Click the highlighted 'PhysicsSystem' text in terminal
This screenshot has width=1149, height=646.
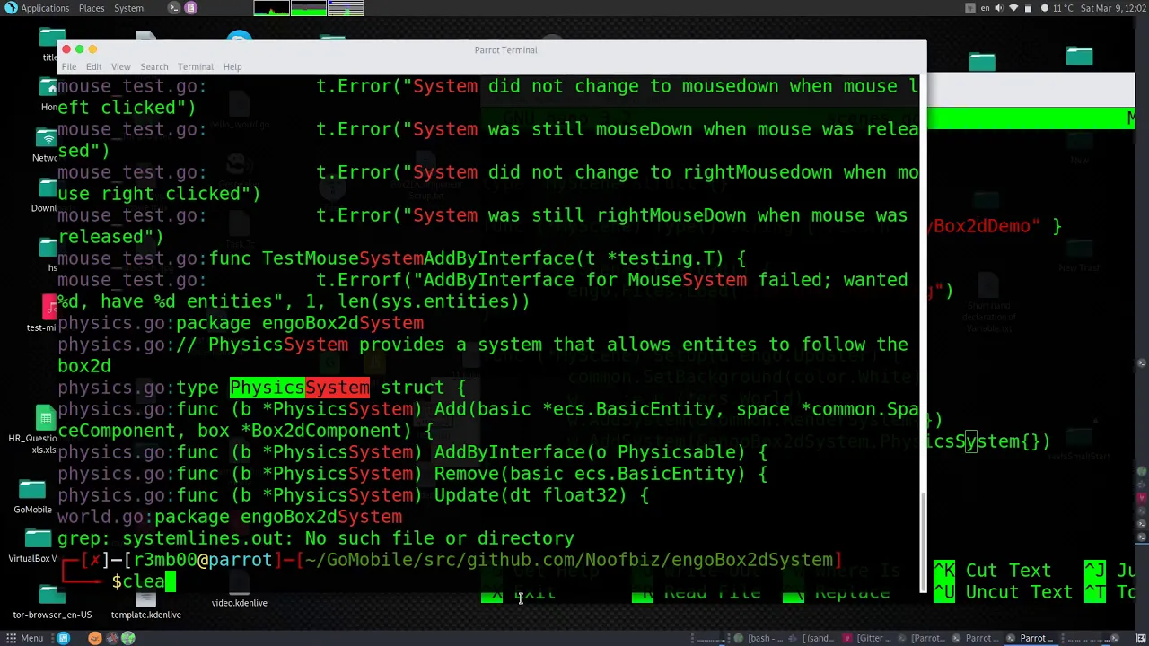300,388
